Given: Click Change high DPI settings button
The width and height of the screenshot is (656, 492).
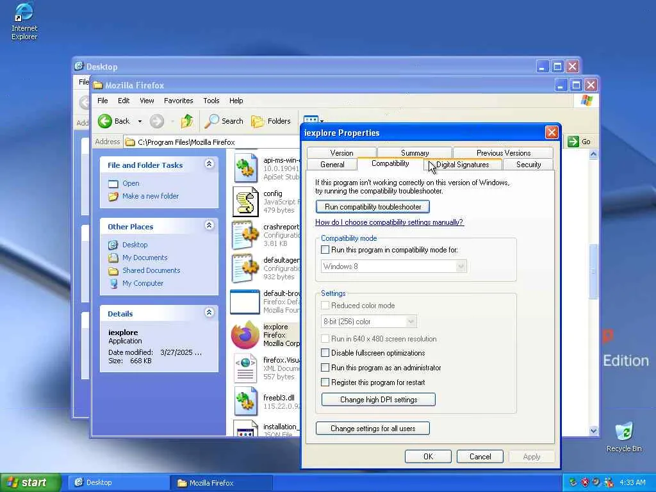Looking at the screenshot, I should click(378, 400).
